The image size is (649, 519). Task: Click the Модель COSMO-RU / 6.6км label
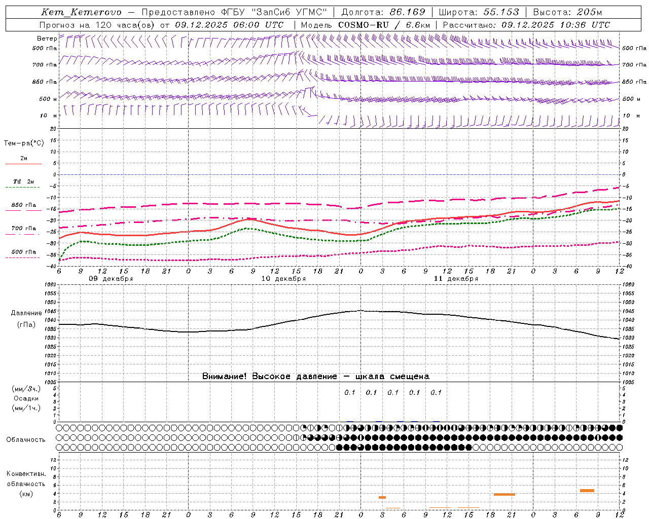coord(366,25)
